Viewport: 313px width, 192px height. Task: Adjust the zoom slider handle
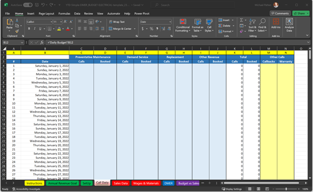coord(286,189)
